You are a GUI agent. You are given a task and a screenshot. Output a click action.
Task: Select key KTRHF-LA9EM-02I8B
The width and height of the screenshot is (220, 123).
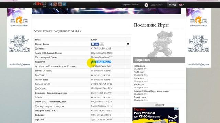(x=101, y=49)
